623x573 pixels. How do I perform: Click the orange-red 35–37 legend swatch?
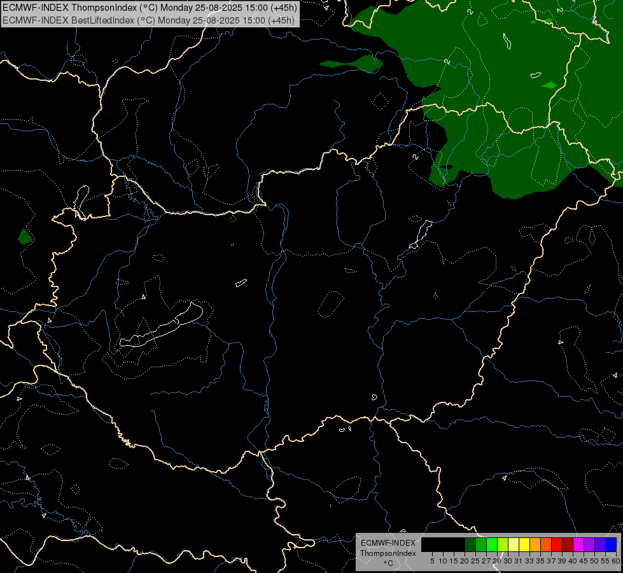click(546, 544)
